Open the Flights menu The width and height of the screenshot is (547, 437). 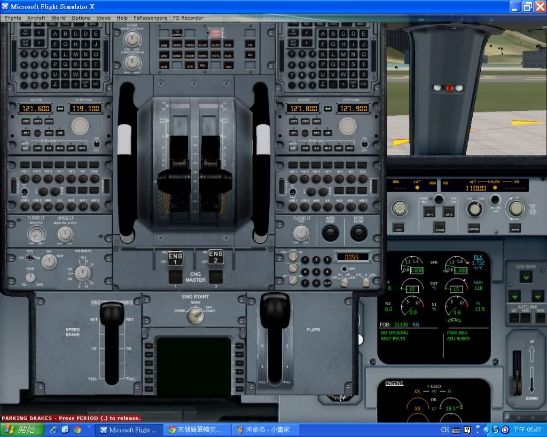[13, 18]
